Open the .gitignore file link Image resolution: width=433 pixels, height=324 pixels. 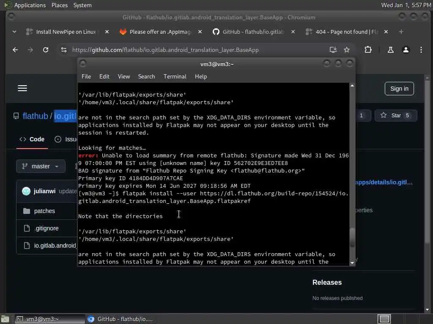[x=47, y=228]
